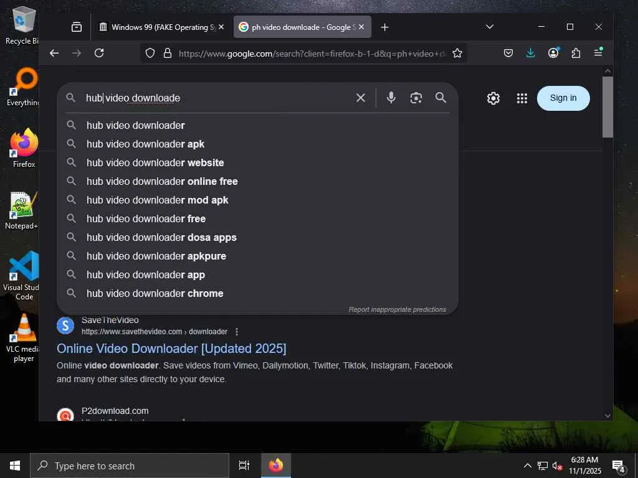Click page vertical scrollbar thumb
638x478 pixels.
coord(607,107)
